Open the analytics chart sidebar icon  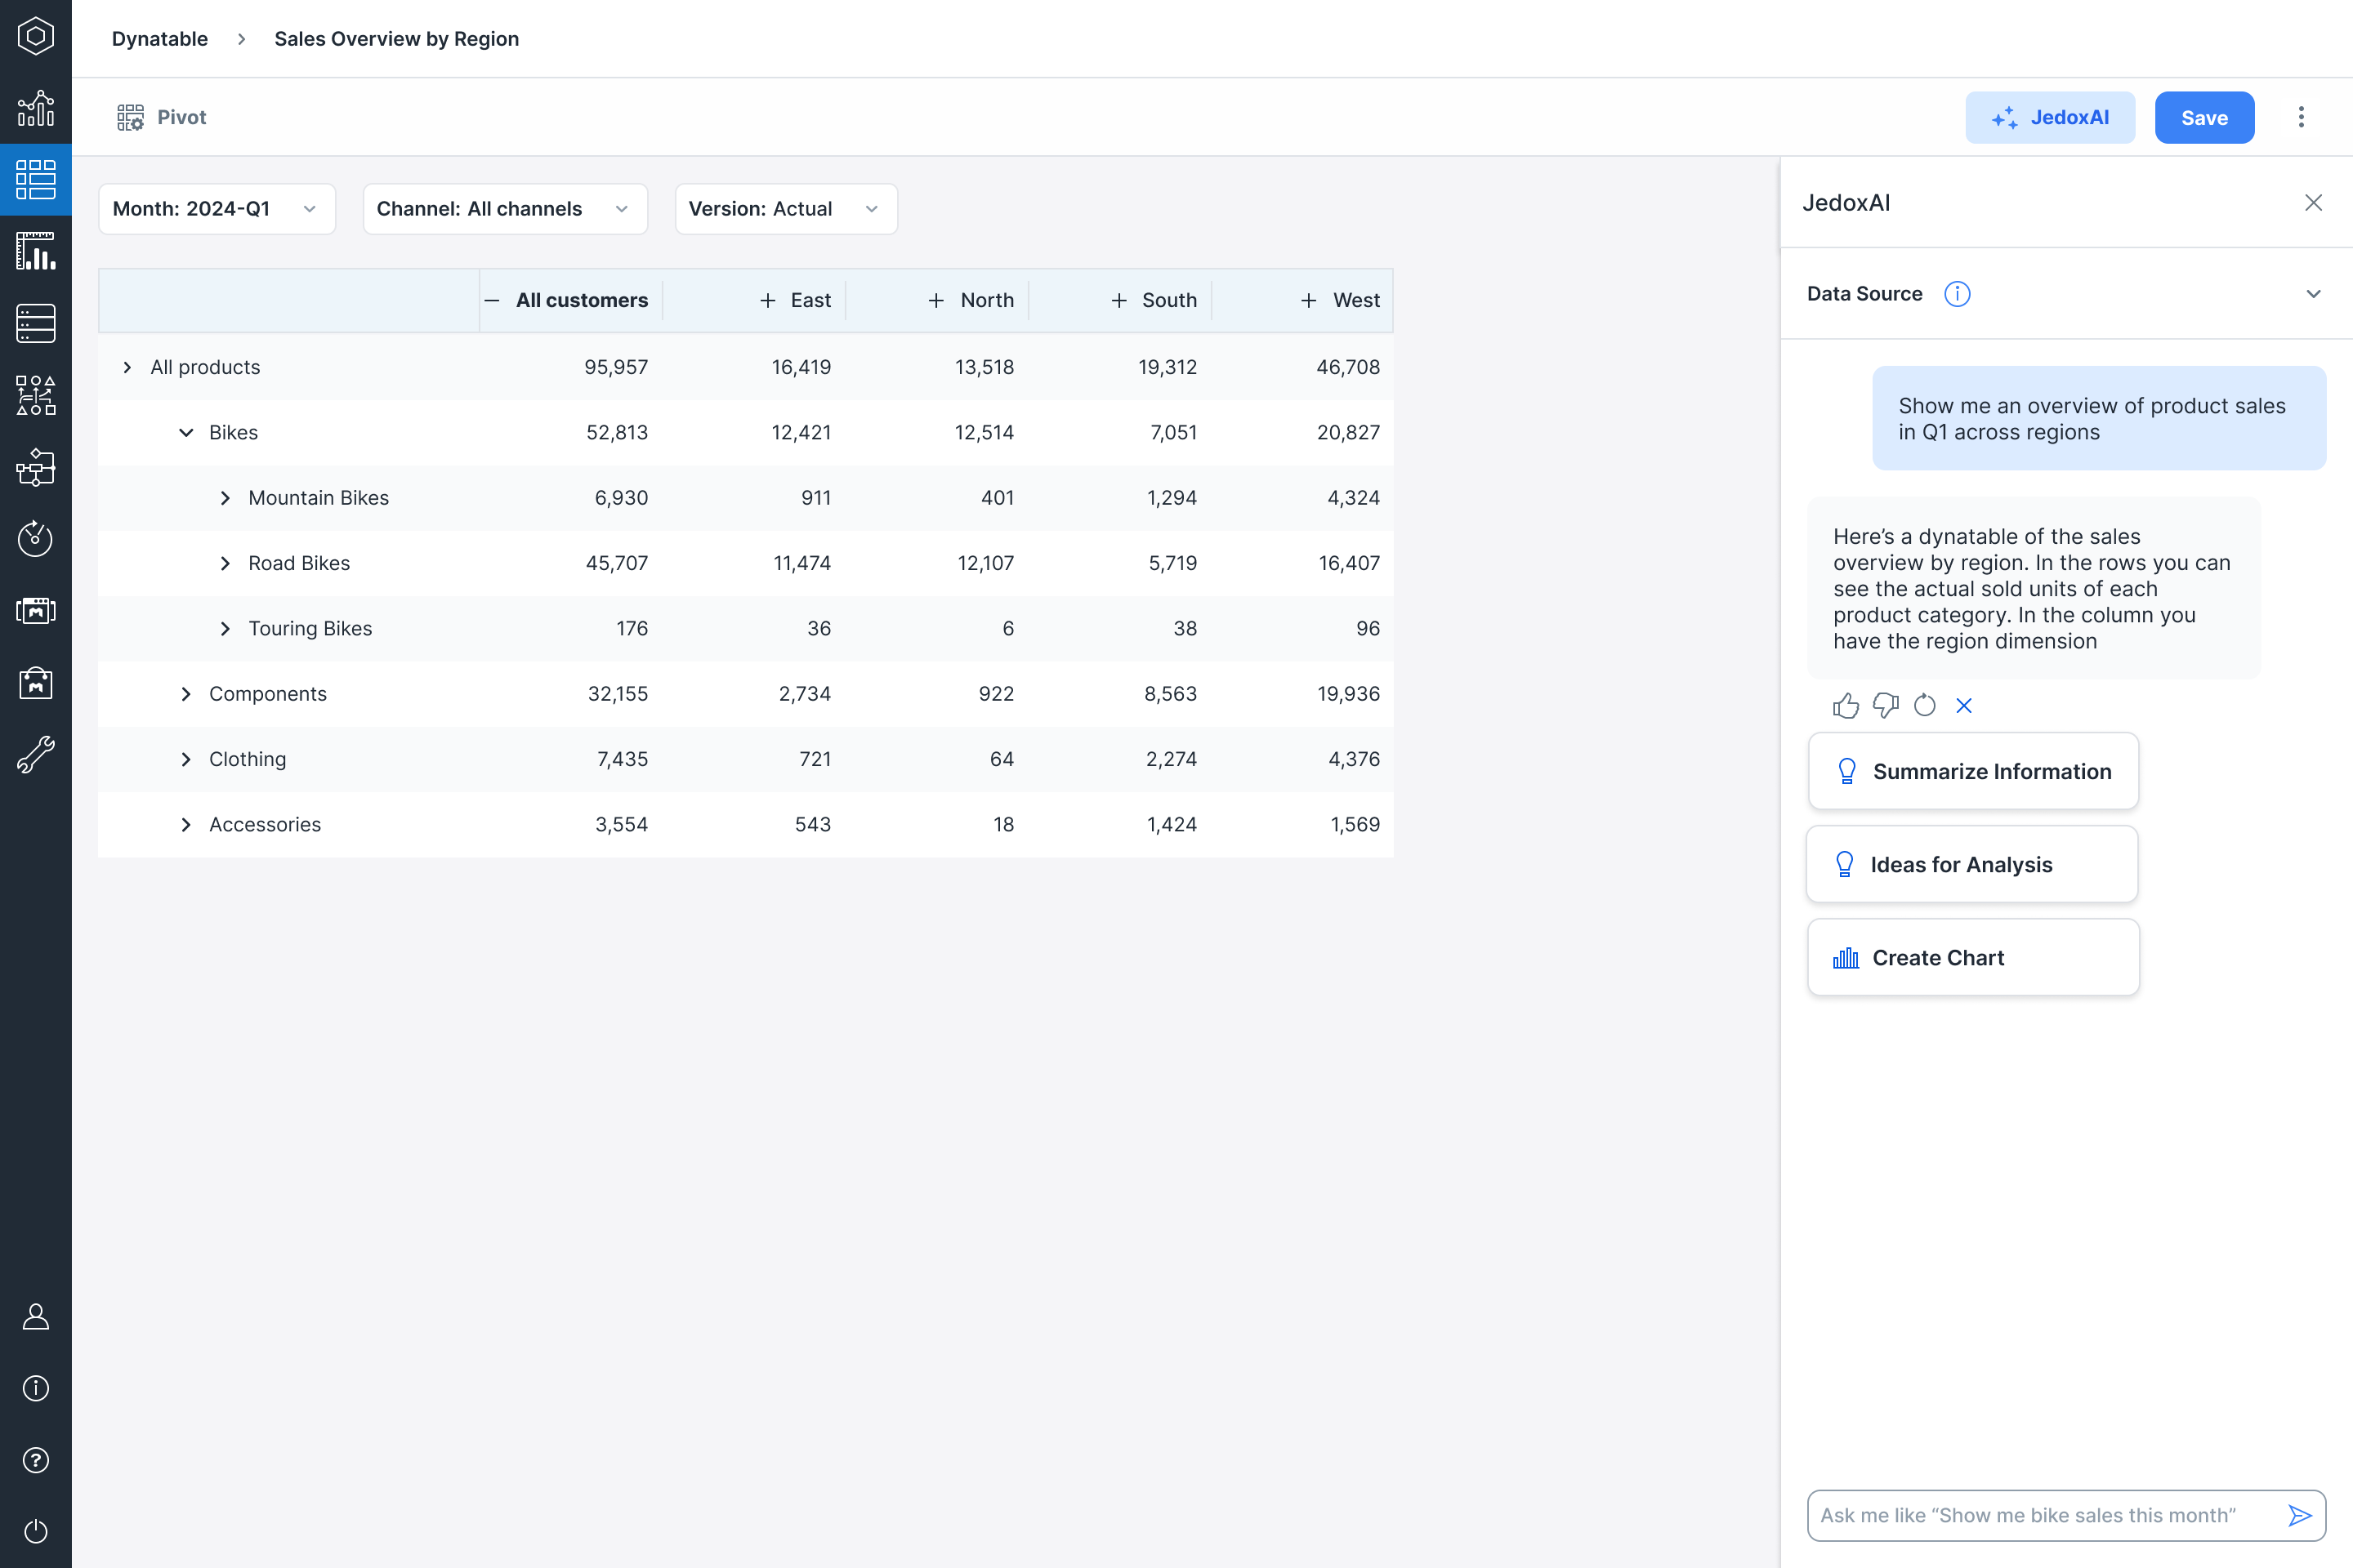[36, 108]
